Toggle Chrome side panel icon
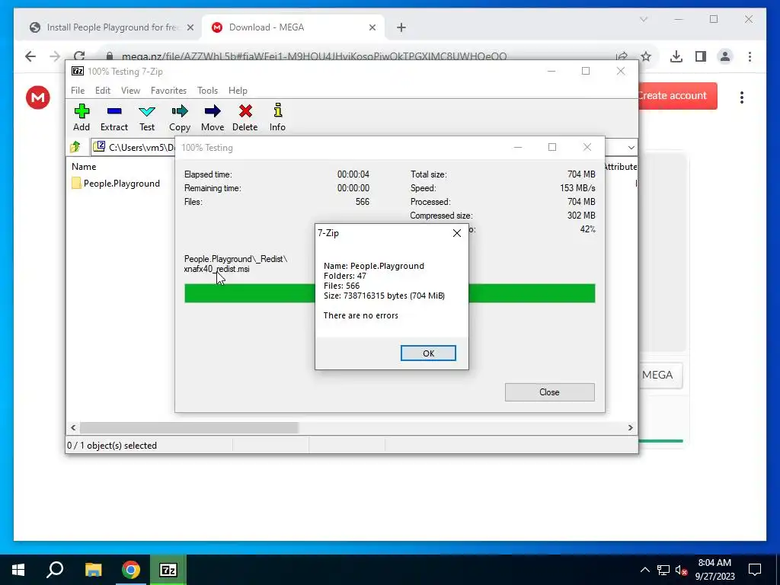The image size is (780, 585). tap(701, 56)
